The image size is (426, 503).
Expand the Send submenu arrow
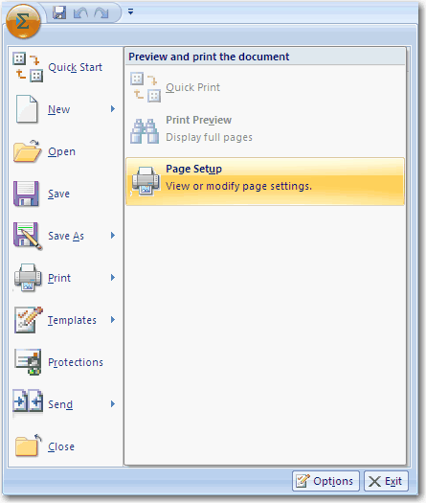pos(113,404)
